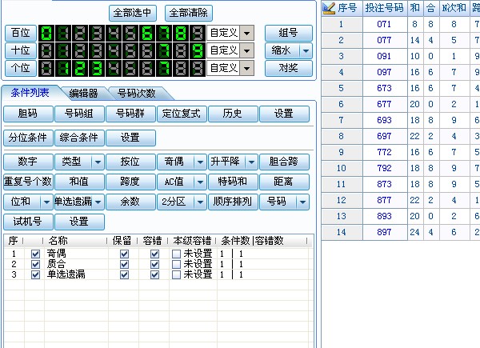Click the 对奖 button

click(x=288, y=68)
